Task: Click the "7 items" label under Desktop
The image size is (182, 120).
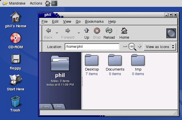Action: (92, 74)
